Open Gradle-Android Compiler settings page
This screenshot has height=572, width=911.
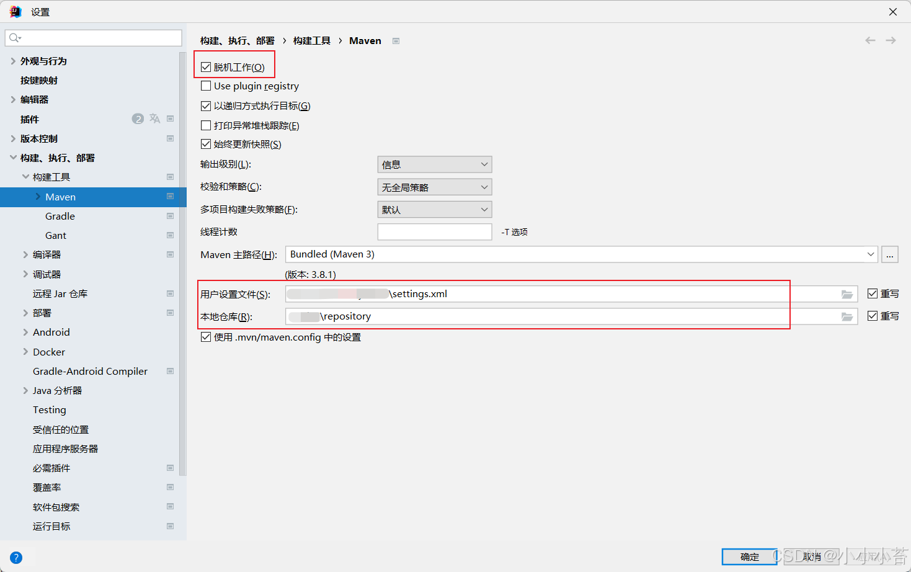tap(90, 371)
